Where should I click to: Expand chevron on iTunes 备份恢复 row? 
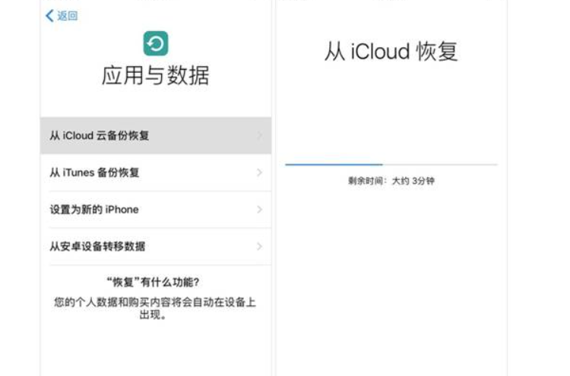pos(259,172)
